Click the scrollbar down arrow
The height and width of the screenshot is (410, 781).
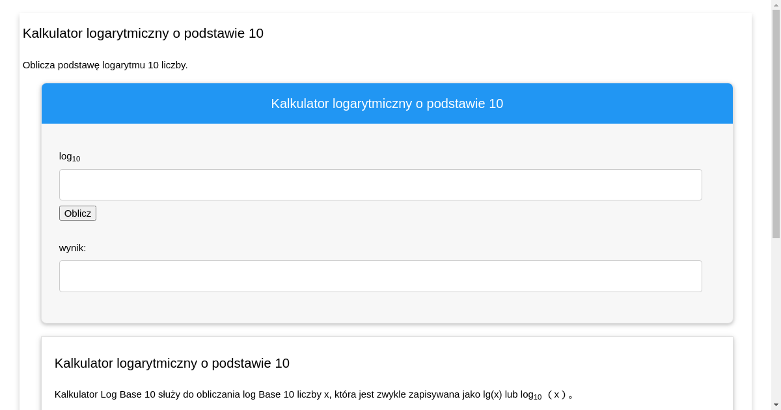coord(776,405)
